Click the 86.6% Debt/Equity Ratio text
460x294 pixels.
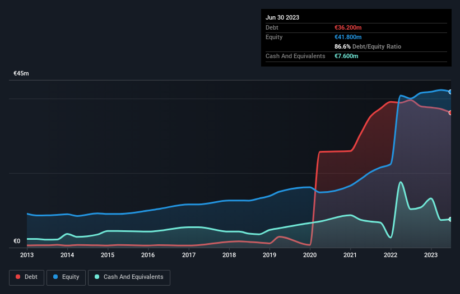368,46
